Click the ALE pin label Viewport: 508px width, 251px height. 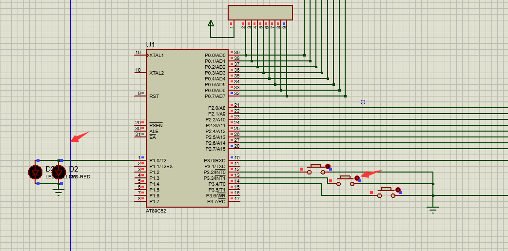coord(154,131)
